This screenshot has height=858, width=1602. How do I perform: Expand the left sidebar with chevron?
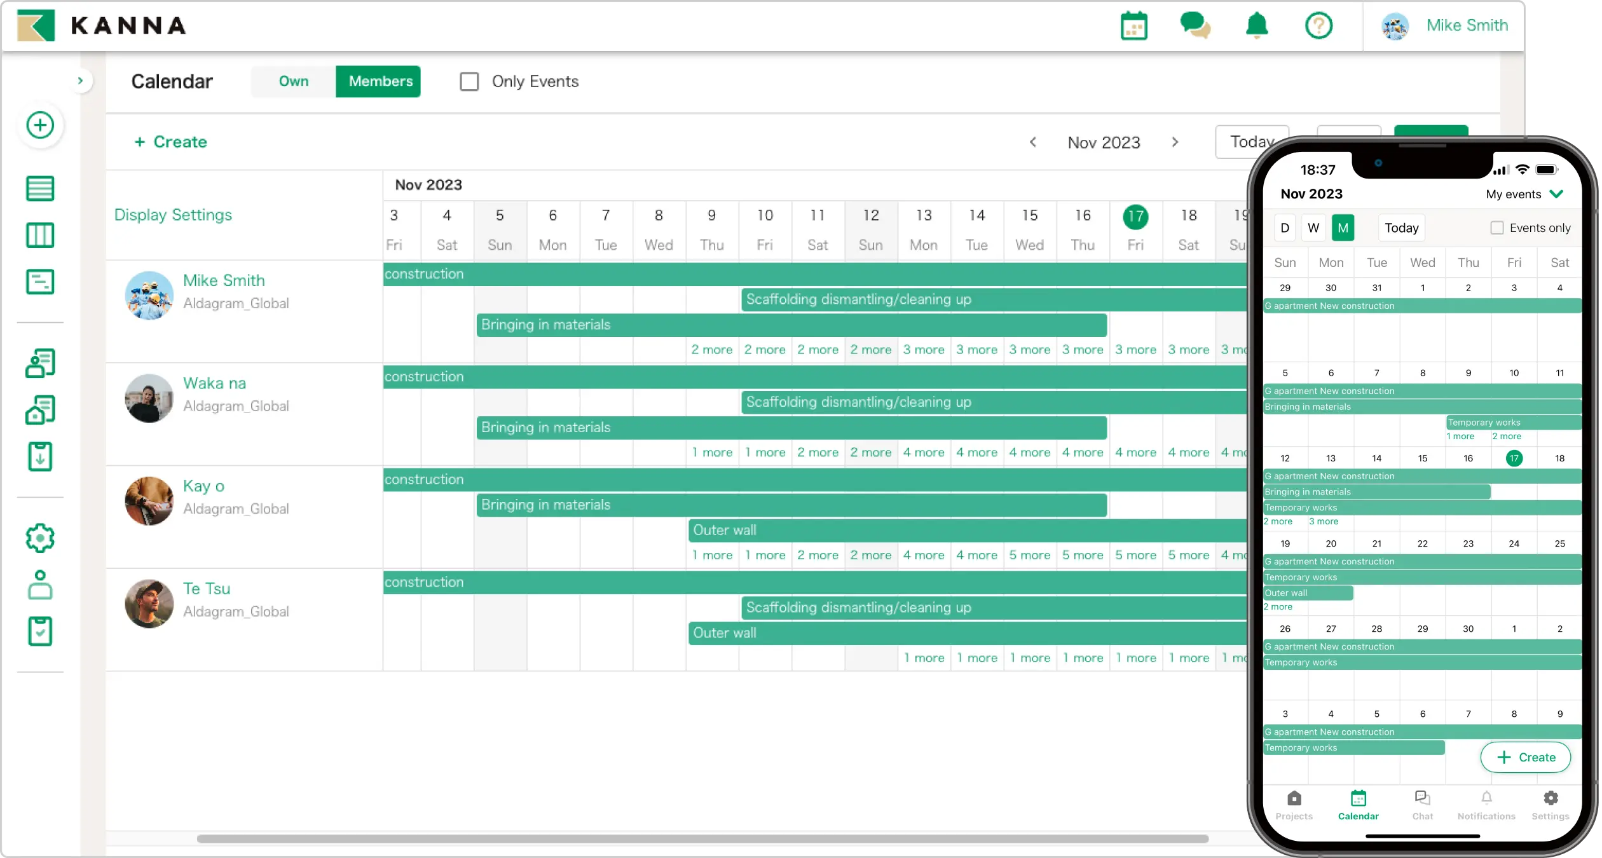coord(80,81)
